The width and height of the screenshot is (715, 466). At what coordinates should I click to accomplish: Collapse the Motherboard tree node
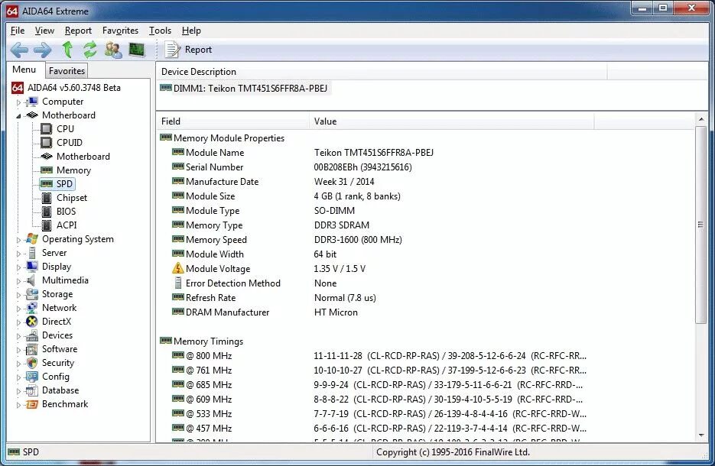pyautogui.click(x=18, y=115)
